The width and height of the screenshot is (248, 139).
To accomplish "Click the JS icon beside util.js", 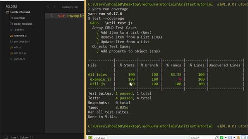I will pyautogui.click(x=11, y=47).
